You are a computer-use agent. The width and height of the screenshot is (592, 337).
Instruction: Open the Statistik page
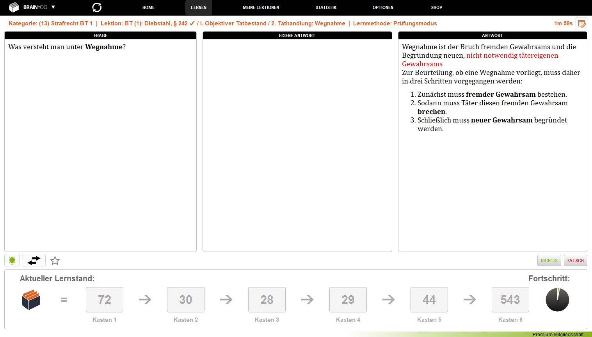click(x=326, y=7)
